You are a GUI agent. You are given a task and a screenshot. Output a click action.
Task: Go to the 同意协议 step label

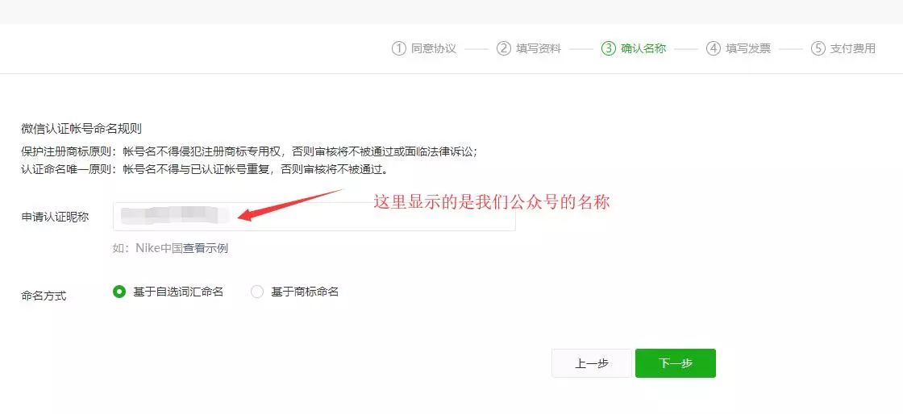(434, 49)
